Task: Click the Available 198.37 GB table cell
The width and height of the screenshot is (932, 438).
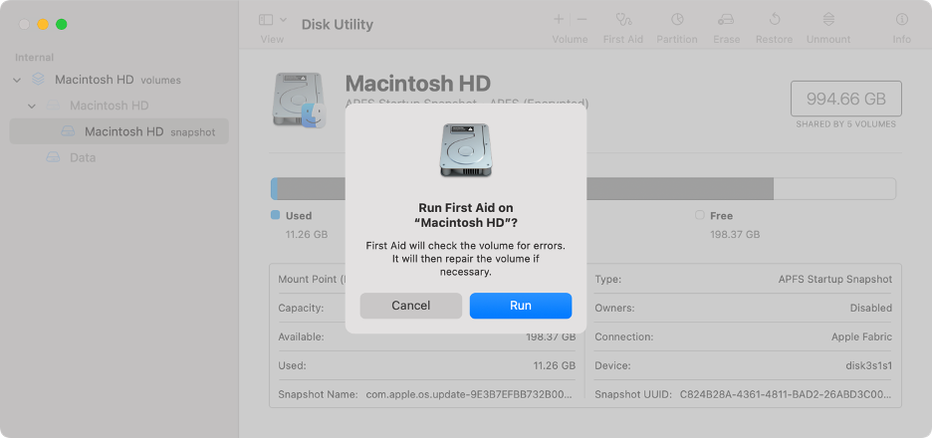Action: (x=551, y=337)
